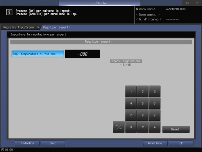Viewport: 202px width, 152px height.
Task: Tap the speaker volume icon
Action: click(x=187, y=3)
